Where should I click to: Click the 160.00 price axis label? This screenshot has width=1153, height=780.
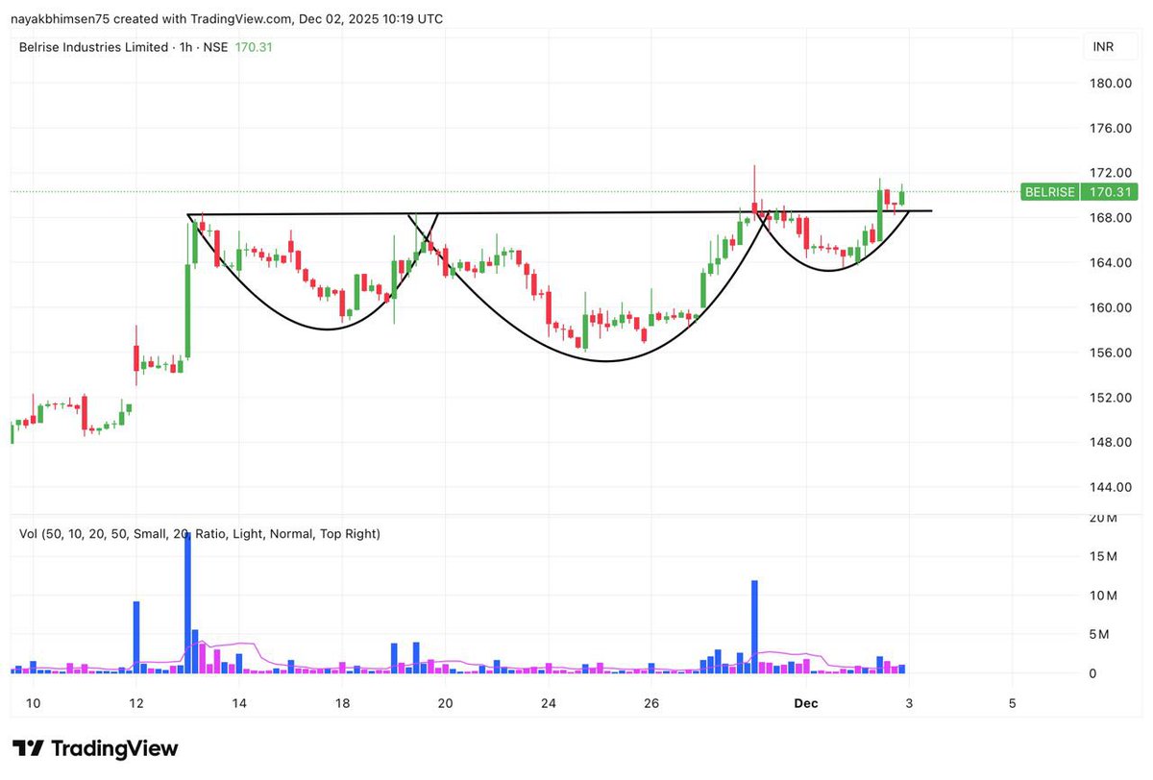[1109, 307]
